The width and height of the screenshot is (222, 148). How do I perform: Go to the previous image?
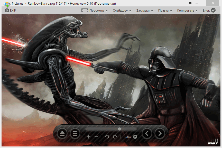(x=147, y=133)
